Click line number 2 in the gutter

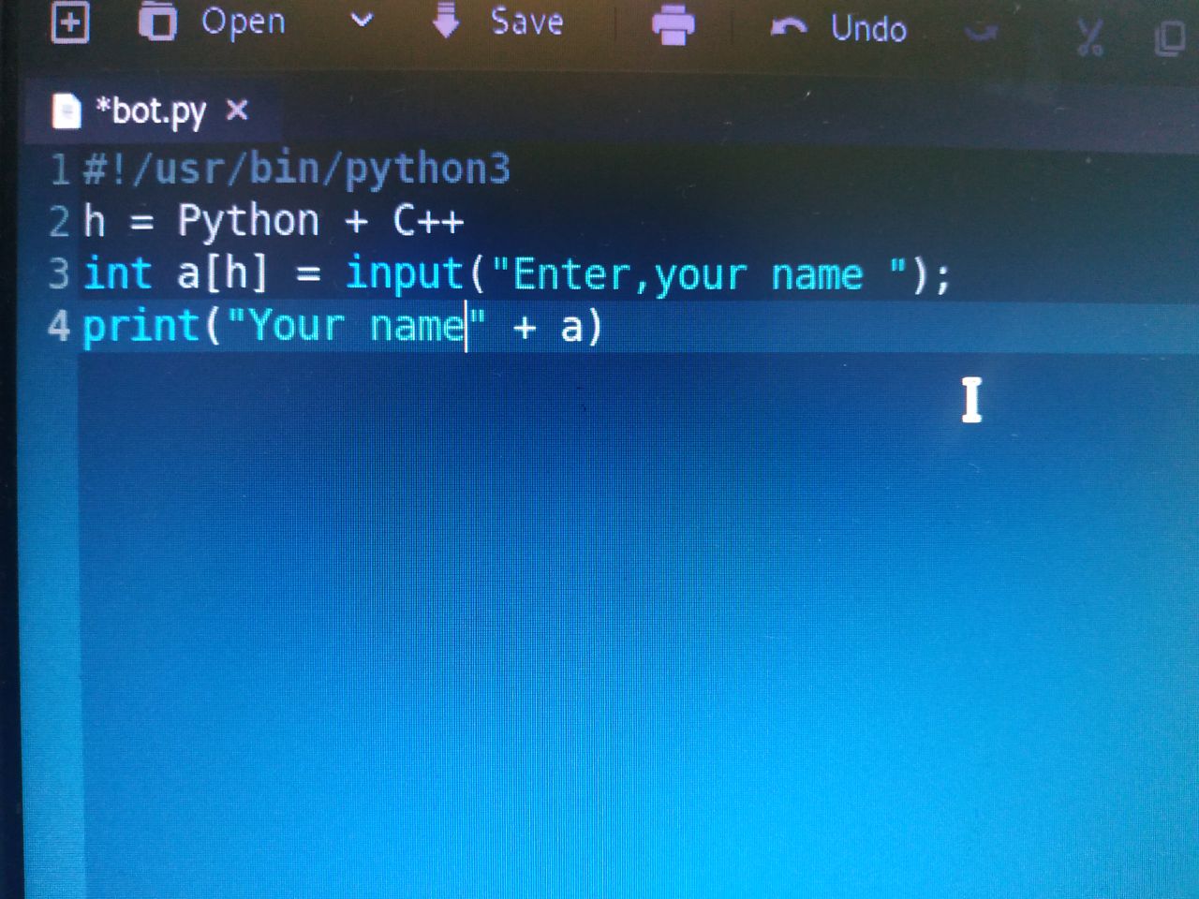click(x=59, y=222)
